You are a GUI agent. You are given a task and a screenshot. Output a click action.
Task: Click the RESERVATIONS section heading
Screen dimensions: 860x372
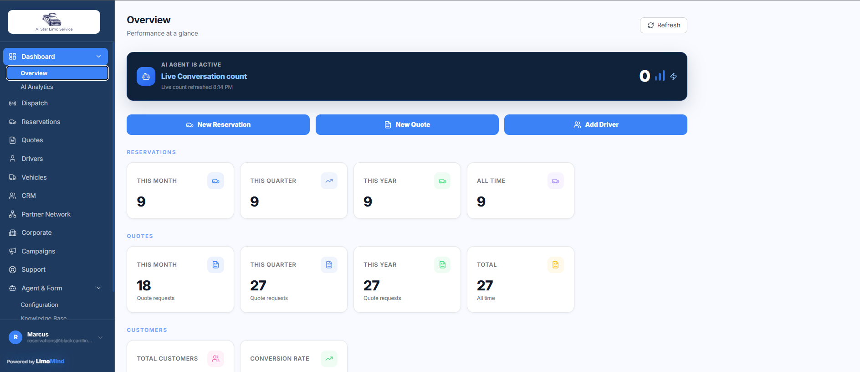click(x=151, y=152)
